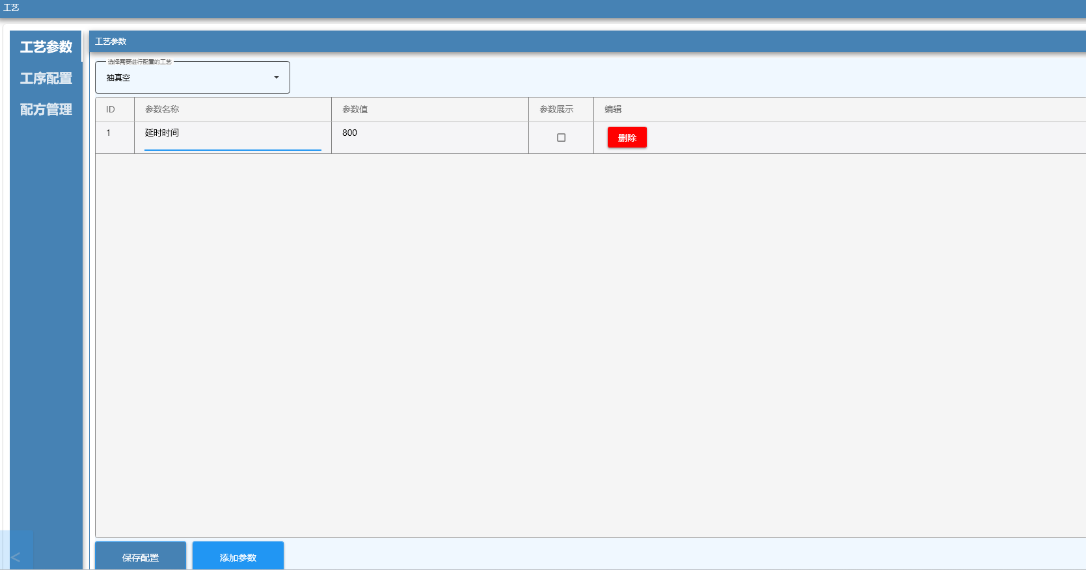
Task: Click the 保存配置 button
Action: [141, 557]
